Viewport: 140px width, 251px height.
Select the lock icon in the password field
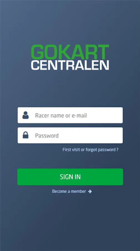pyautogui.click(x=26, y=135)
